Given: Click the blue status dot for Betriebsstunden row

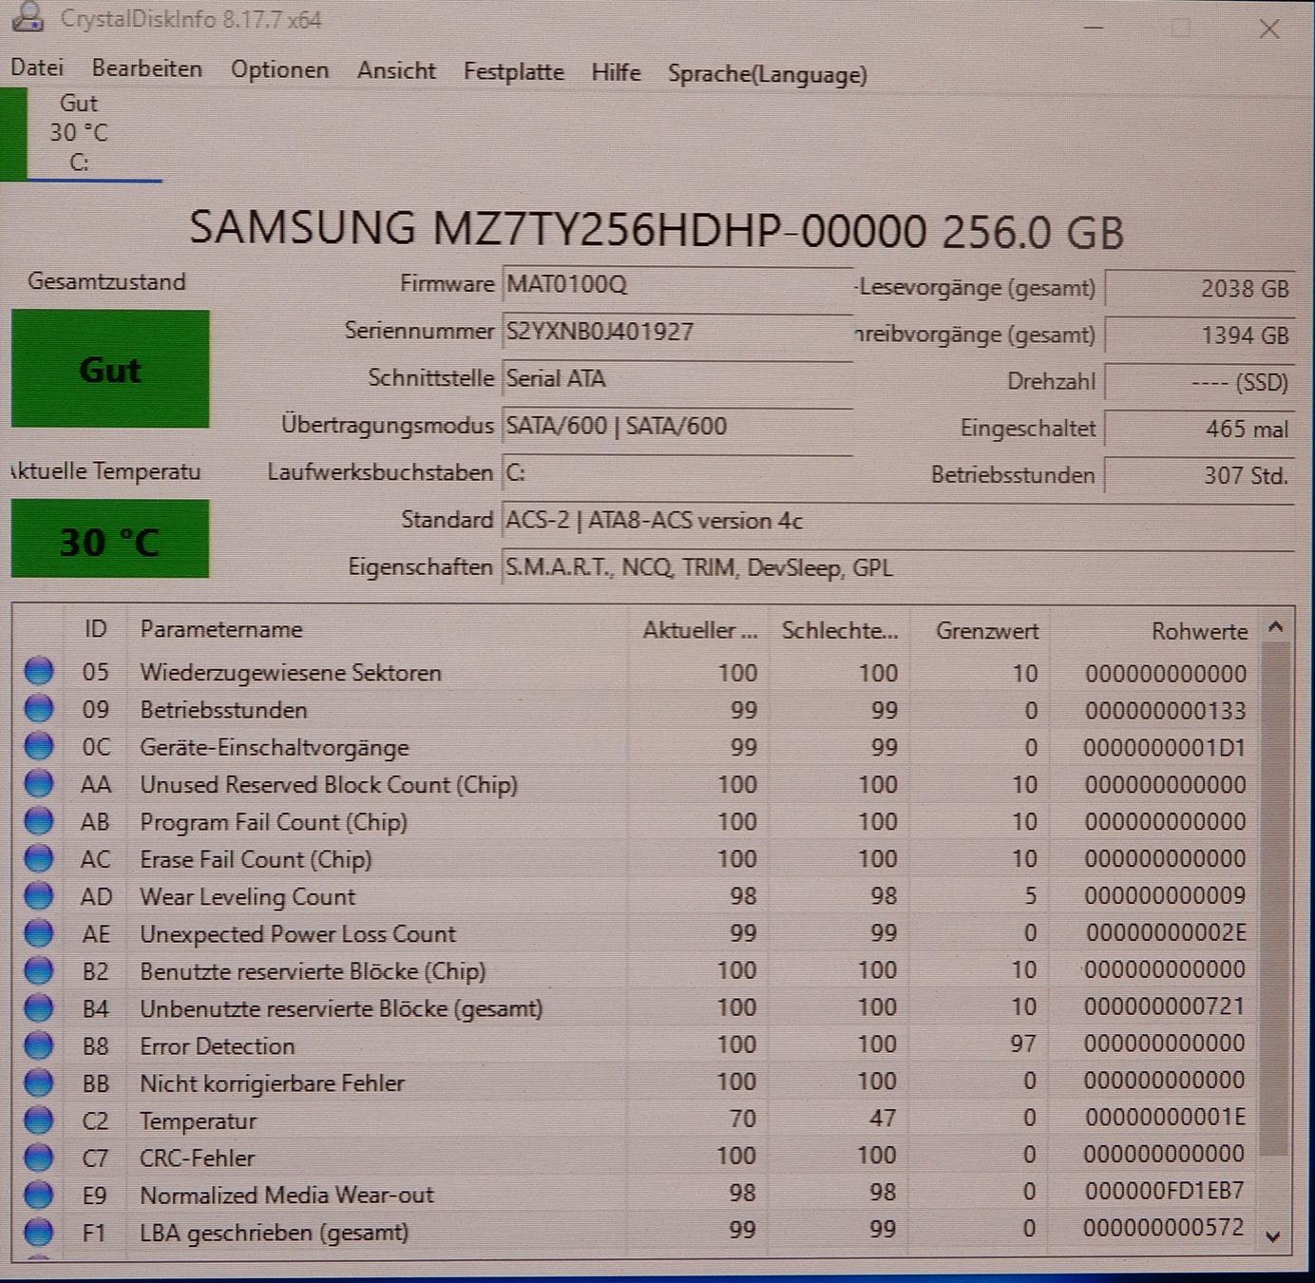Looking at the screenshot, I should point(39,709).
